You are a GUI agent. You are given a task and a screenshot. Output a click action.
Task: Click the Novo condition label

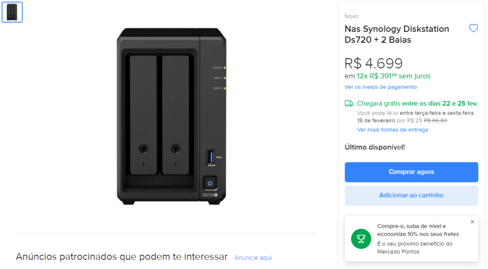coord(352,16)
